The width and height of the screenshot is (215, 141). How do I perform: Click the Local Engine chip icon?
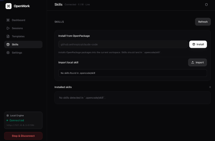[x=7, y=115]
